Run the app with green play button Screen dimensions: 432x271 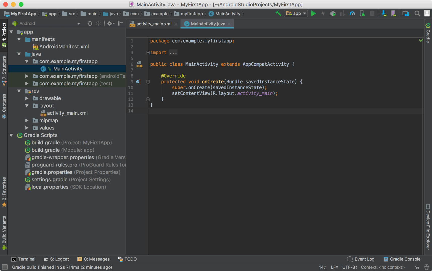click(x=313, y=14)
